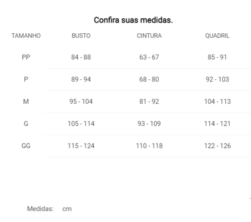The width and height of the screenshot is (251, 222).
Task: Select the GG size row label
Action: click(26, 146)
